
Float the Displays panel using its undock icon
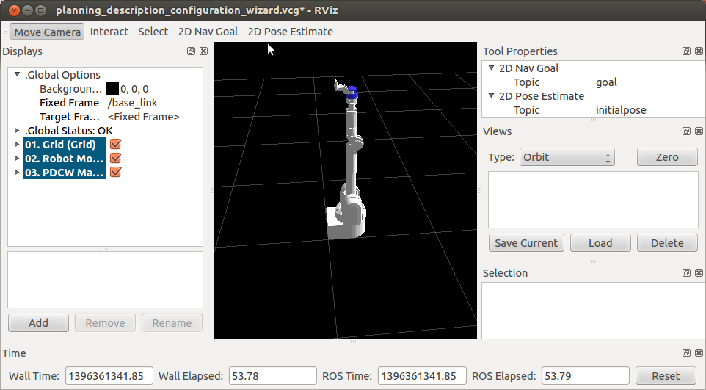[x=191, y=51]
